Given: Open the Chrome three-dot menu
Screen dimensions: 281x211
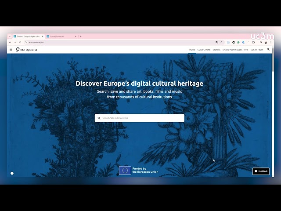Looking at the screenshot, I should pyautogui.click(x=271, y=42).
